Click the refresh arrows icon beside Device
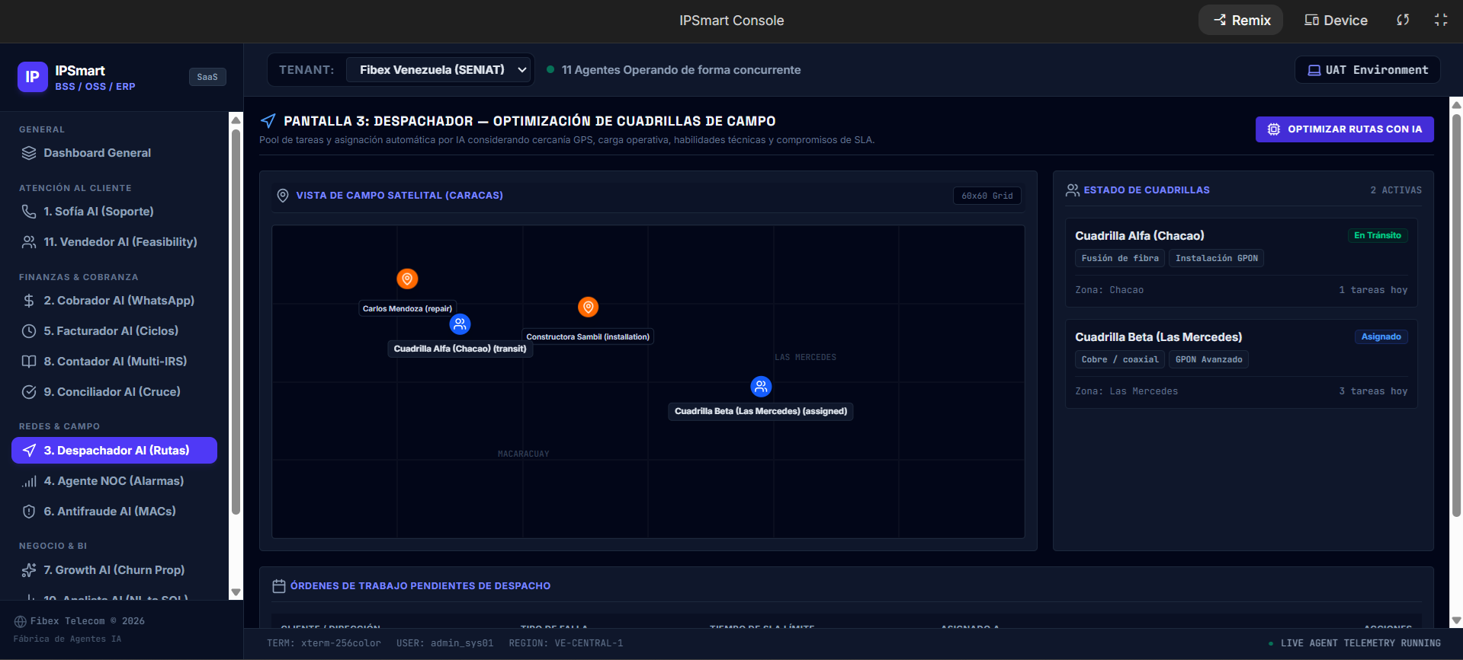Viewport: 1463px width, 660px height. coord(1403,20)
